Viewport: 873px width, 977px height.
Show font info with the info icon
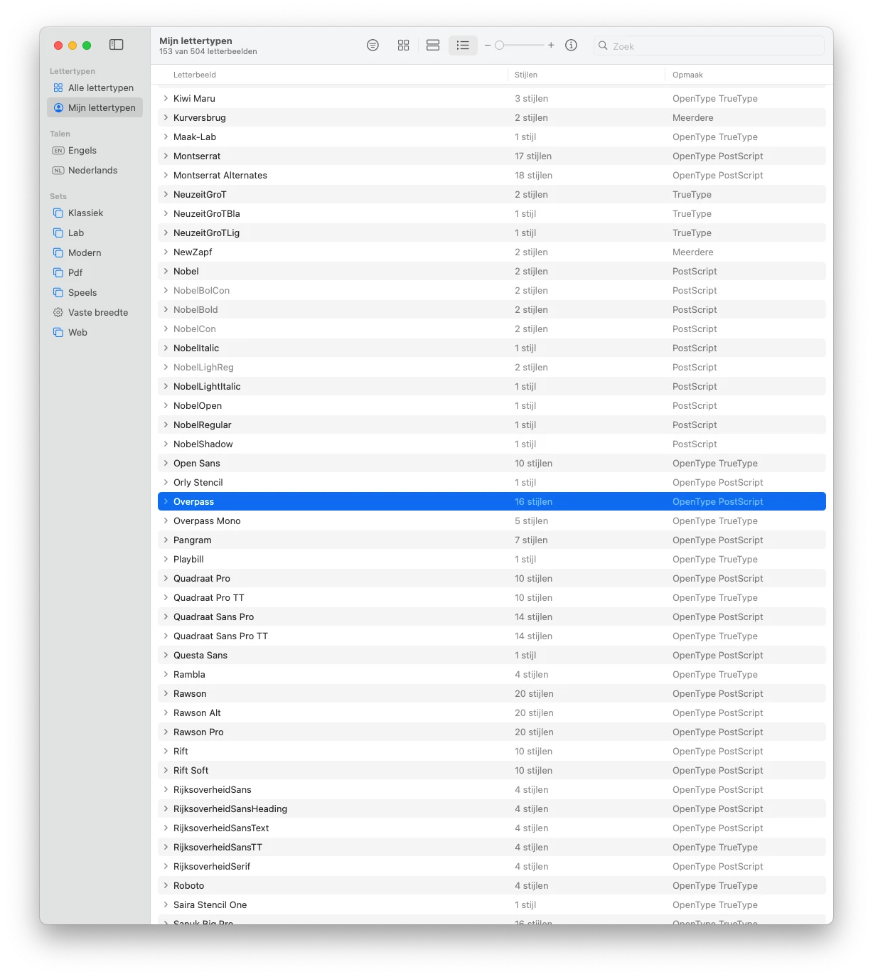(x=571, y=46)
